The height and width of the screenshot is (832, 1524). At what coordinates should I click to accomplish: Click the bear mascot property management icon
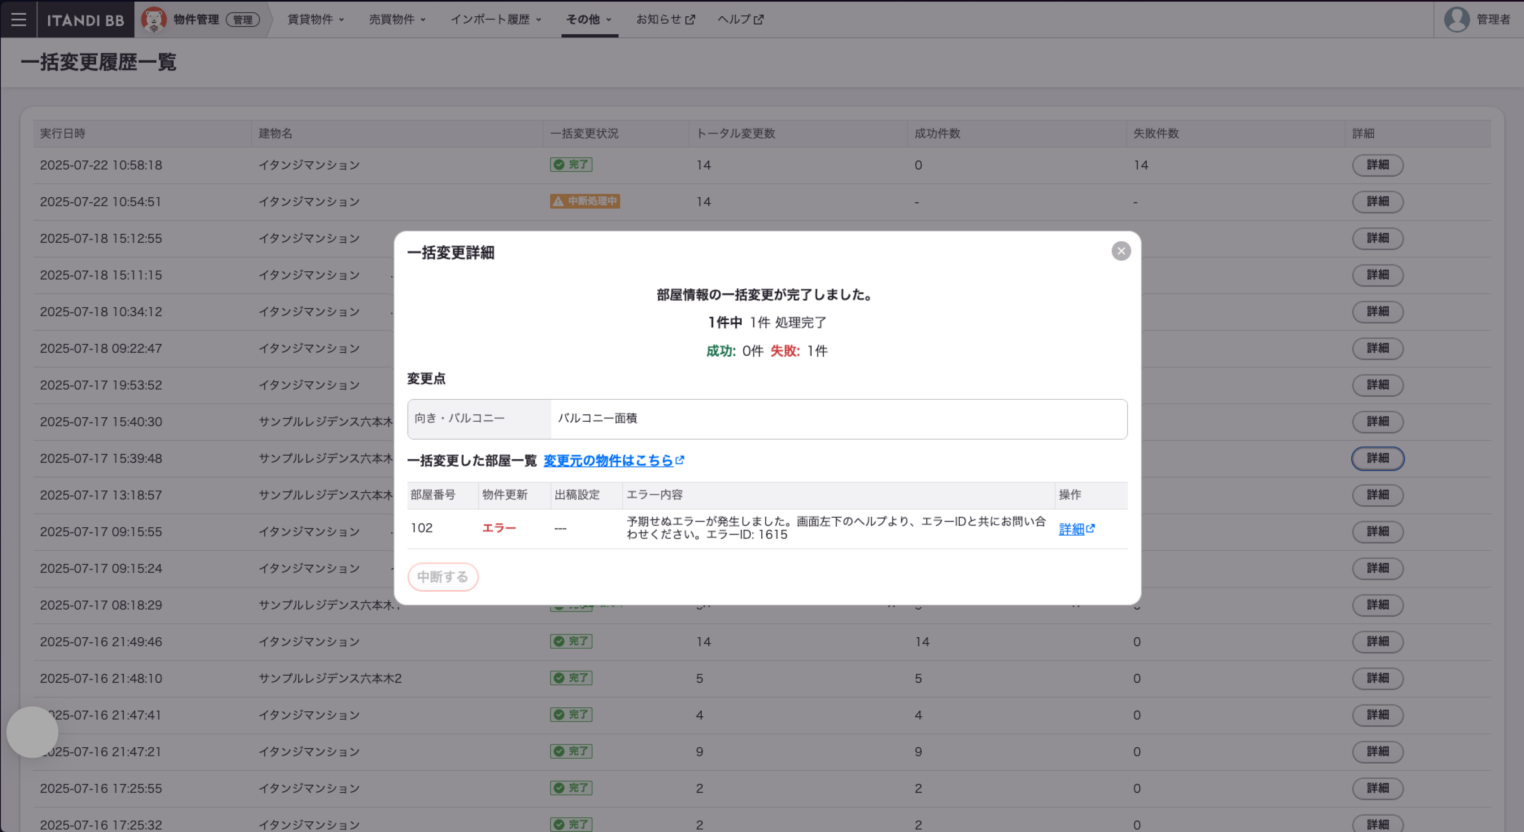pyautogui.click(x=153, y=20)
